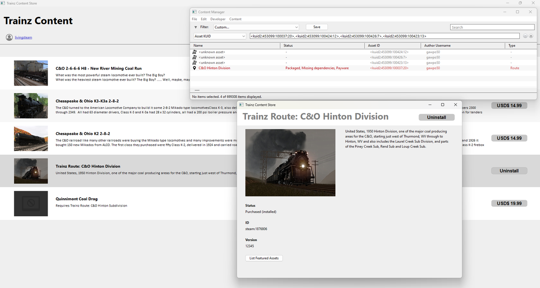
Task: Open Developer menu in Content Manager
Action: (x=218, y=19)
